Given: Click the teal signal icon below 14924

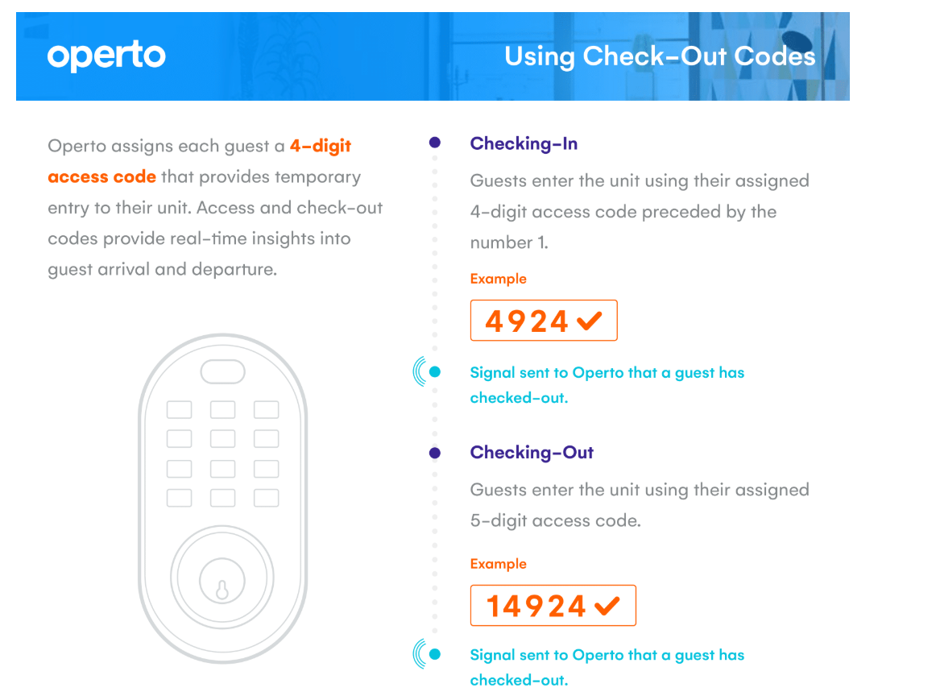Looking at the screenshot, I should pos(428,654).
